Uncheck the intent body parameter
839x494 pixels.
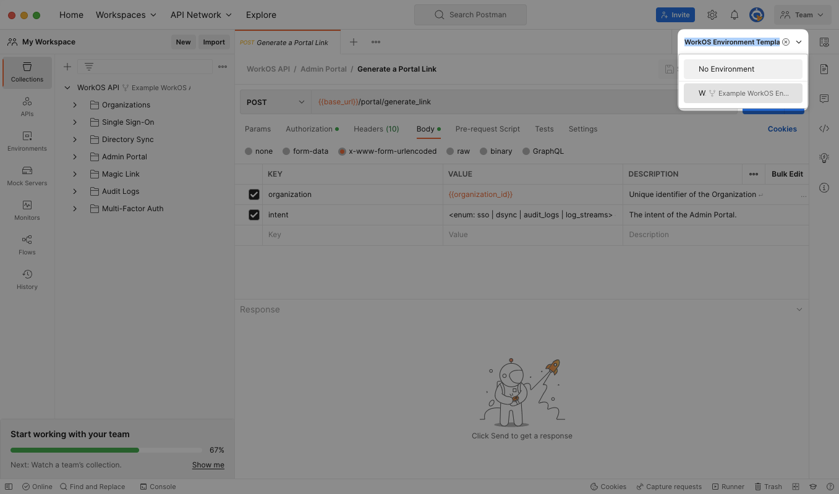click(253, 215)
